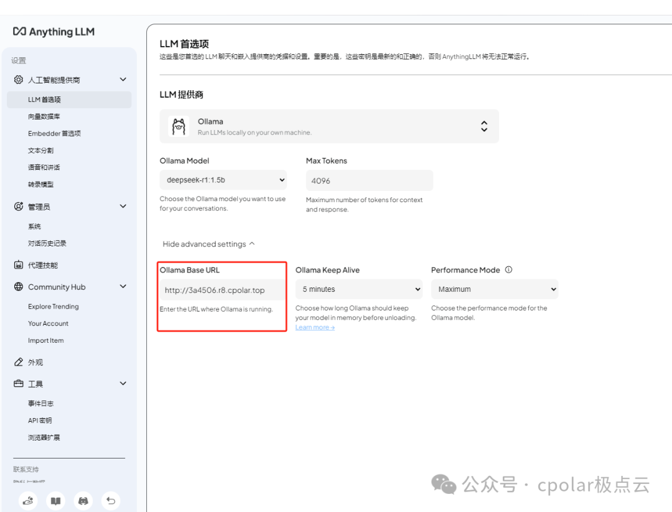This screenshot has width=672, height=512.
Task: Collapse the 工具 section chevron
Action: pos(123,383)
